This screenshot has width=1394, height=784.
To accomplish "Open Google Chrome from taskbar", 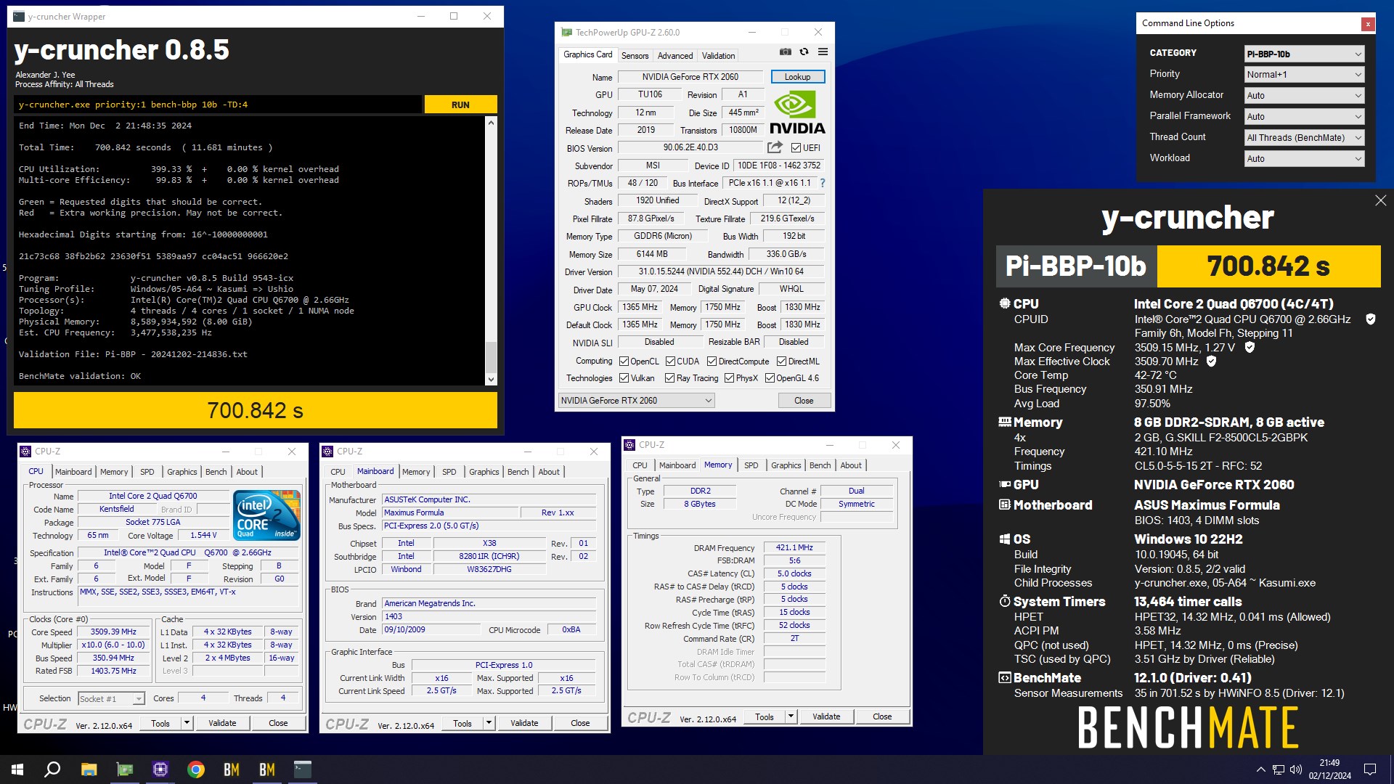I will tap(196, 769).
